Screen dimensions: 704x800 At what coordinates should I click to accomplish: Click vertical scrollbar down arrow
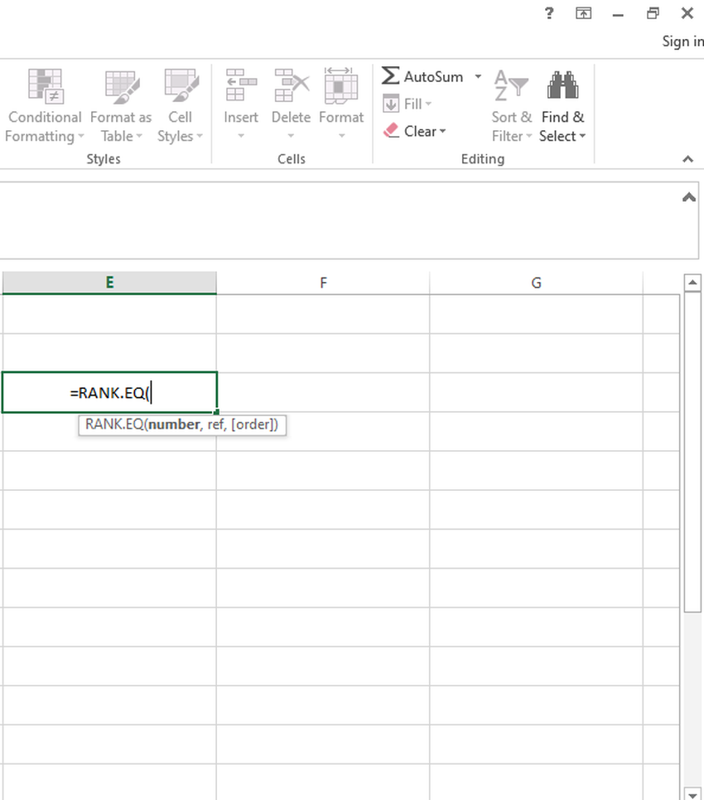coord(692,794)
